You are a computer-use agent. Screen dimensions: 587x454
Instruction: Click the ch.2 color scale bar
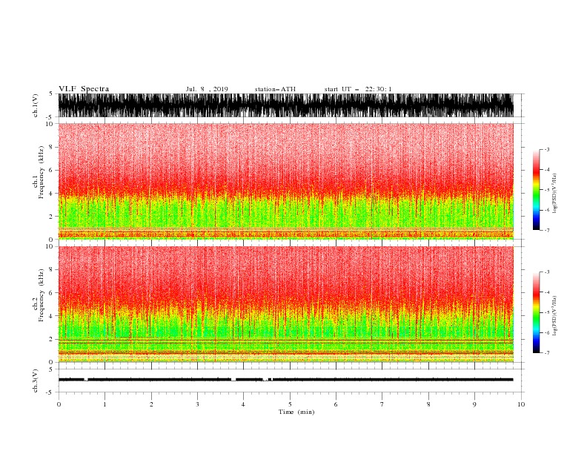[536, 312]
